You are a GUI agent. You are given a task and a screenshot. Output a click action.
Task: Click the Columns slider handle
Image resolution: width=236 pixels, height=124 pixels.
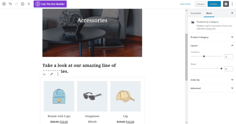(x=204, y=56)
